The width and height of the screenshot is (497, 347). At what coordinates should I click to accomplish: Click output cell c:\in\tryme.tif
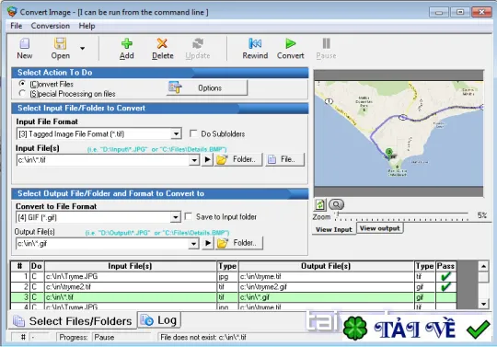pyautogui.click(x=326, y=277)
